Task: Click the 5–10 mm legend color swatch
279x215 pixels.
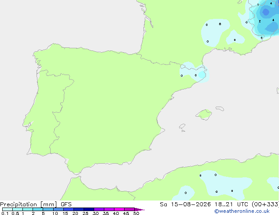Action: point(48,209)
